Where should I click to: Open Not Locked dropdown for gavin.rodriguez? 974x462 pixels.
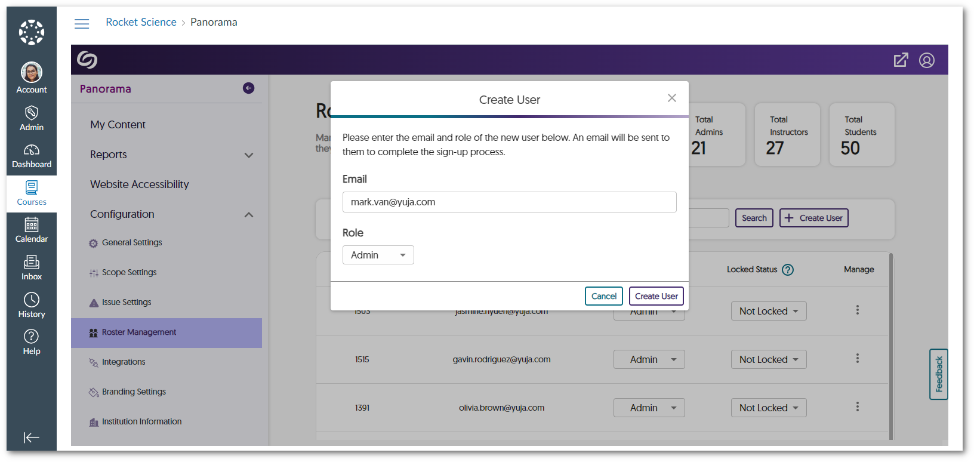pos(768,359)
